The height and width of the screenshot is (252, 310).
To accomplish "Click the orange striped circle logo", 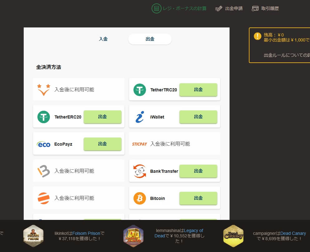I will pyautogui.click(x=44, y=198).
